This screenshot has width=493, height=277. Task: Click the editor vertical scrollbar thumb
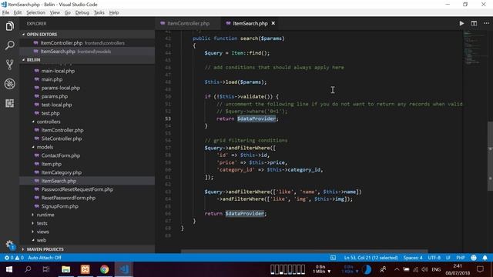click(490, 156)
